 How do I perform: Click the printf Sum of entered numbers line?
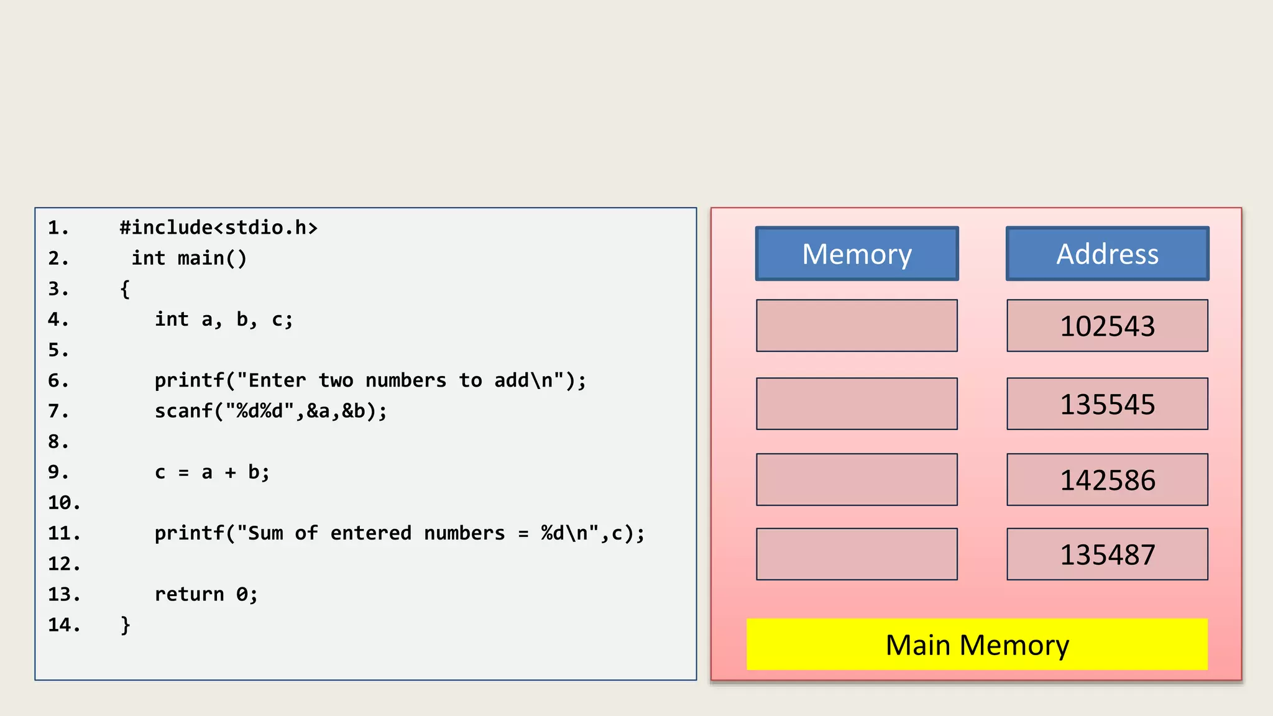[400, 533]
